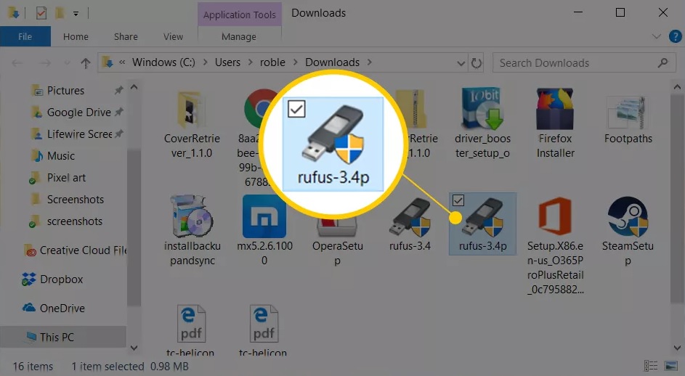Open the Customize Quick Access Toolbar dropdown
The image size is (685, 376).
[76, 14]
